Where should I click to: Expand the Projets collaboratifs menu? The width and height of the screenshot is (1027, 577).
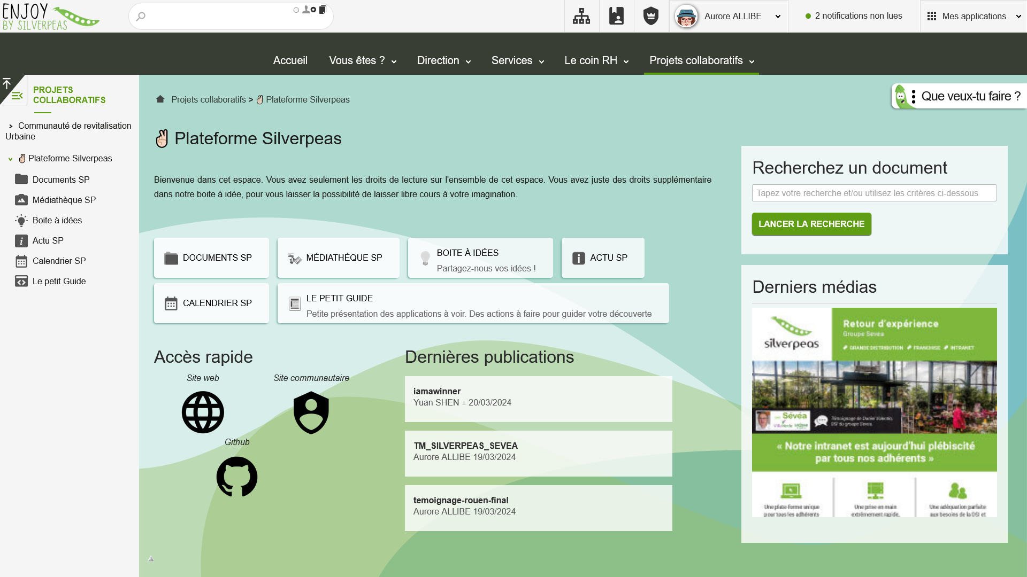(x=701, y=60)
